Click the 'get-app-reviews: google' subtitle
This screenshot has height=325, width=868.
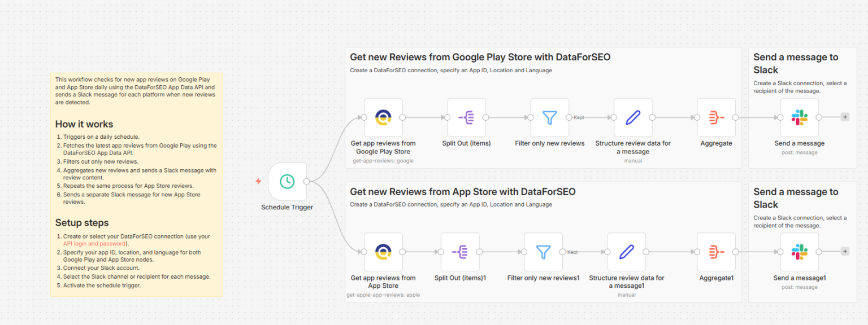point(383,161)
